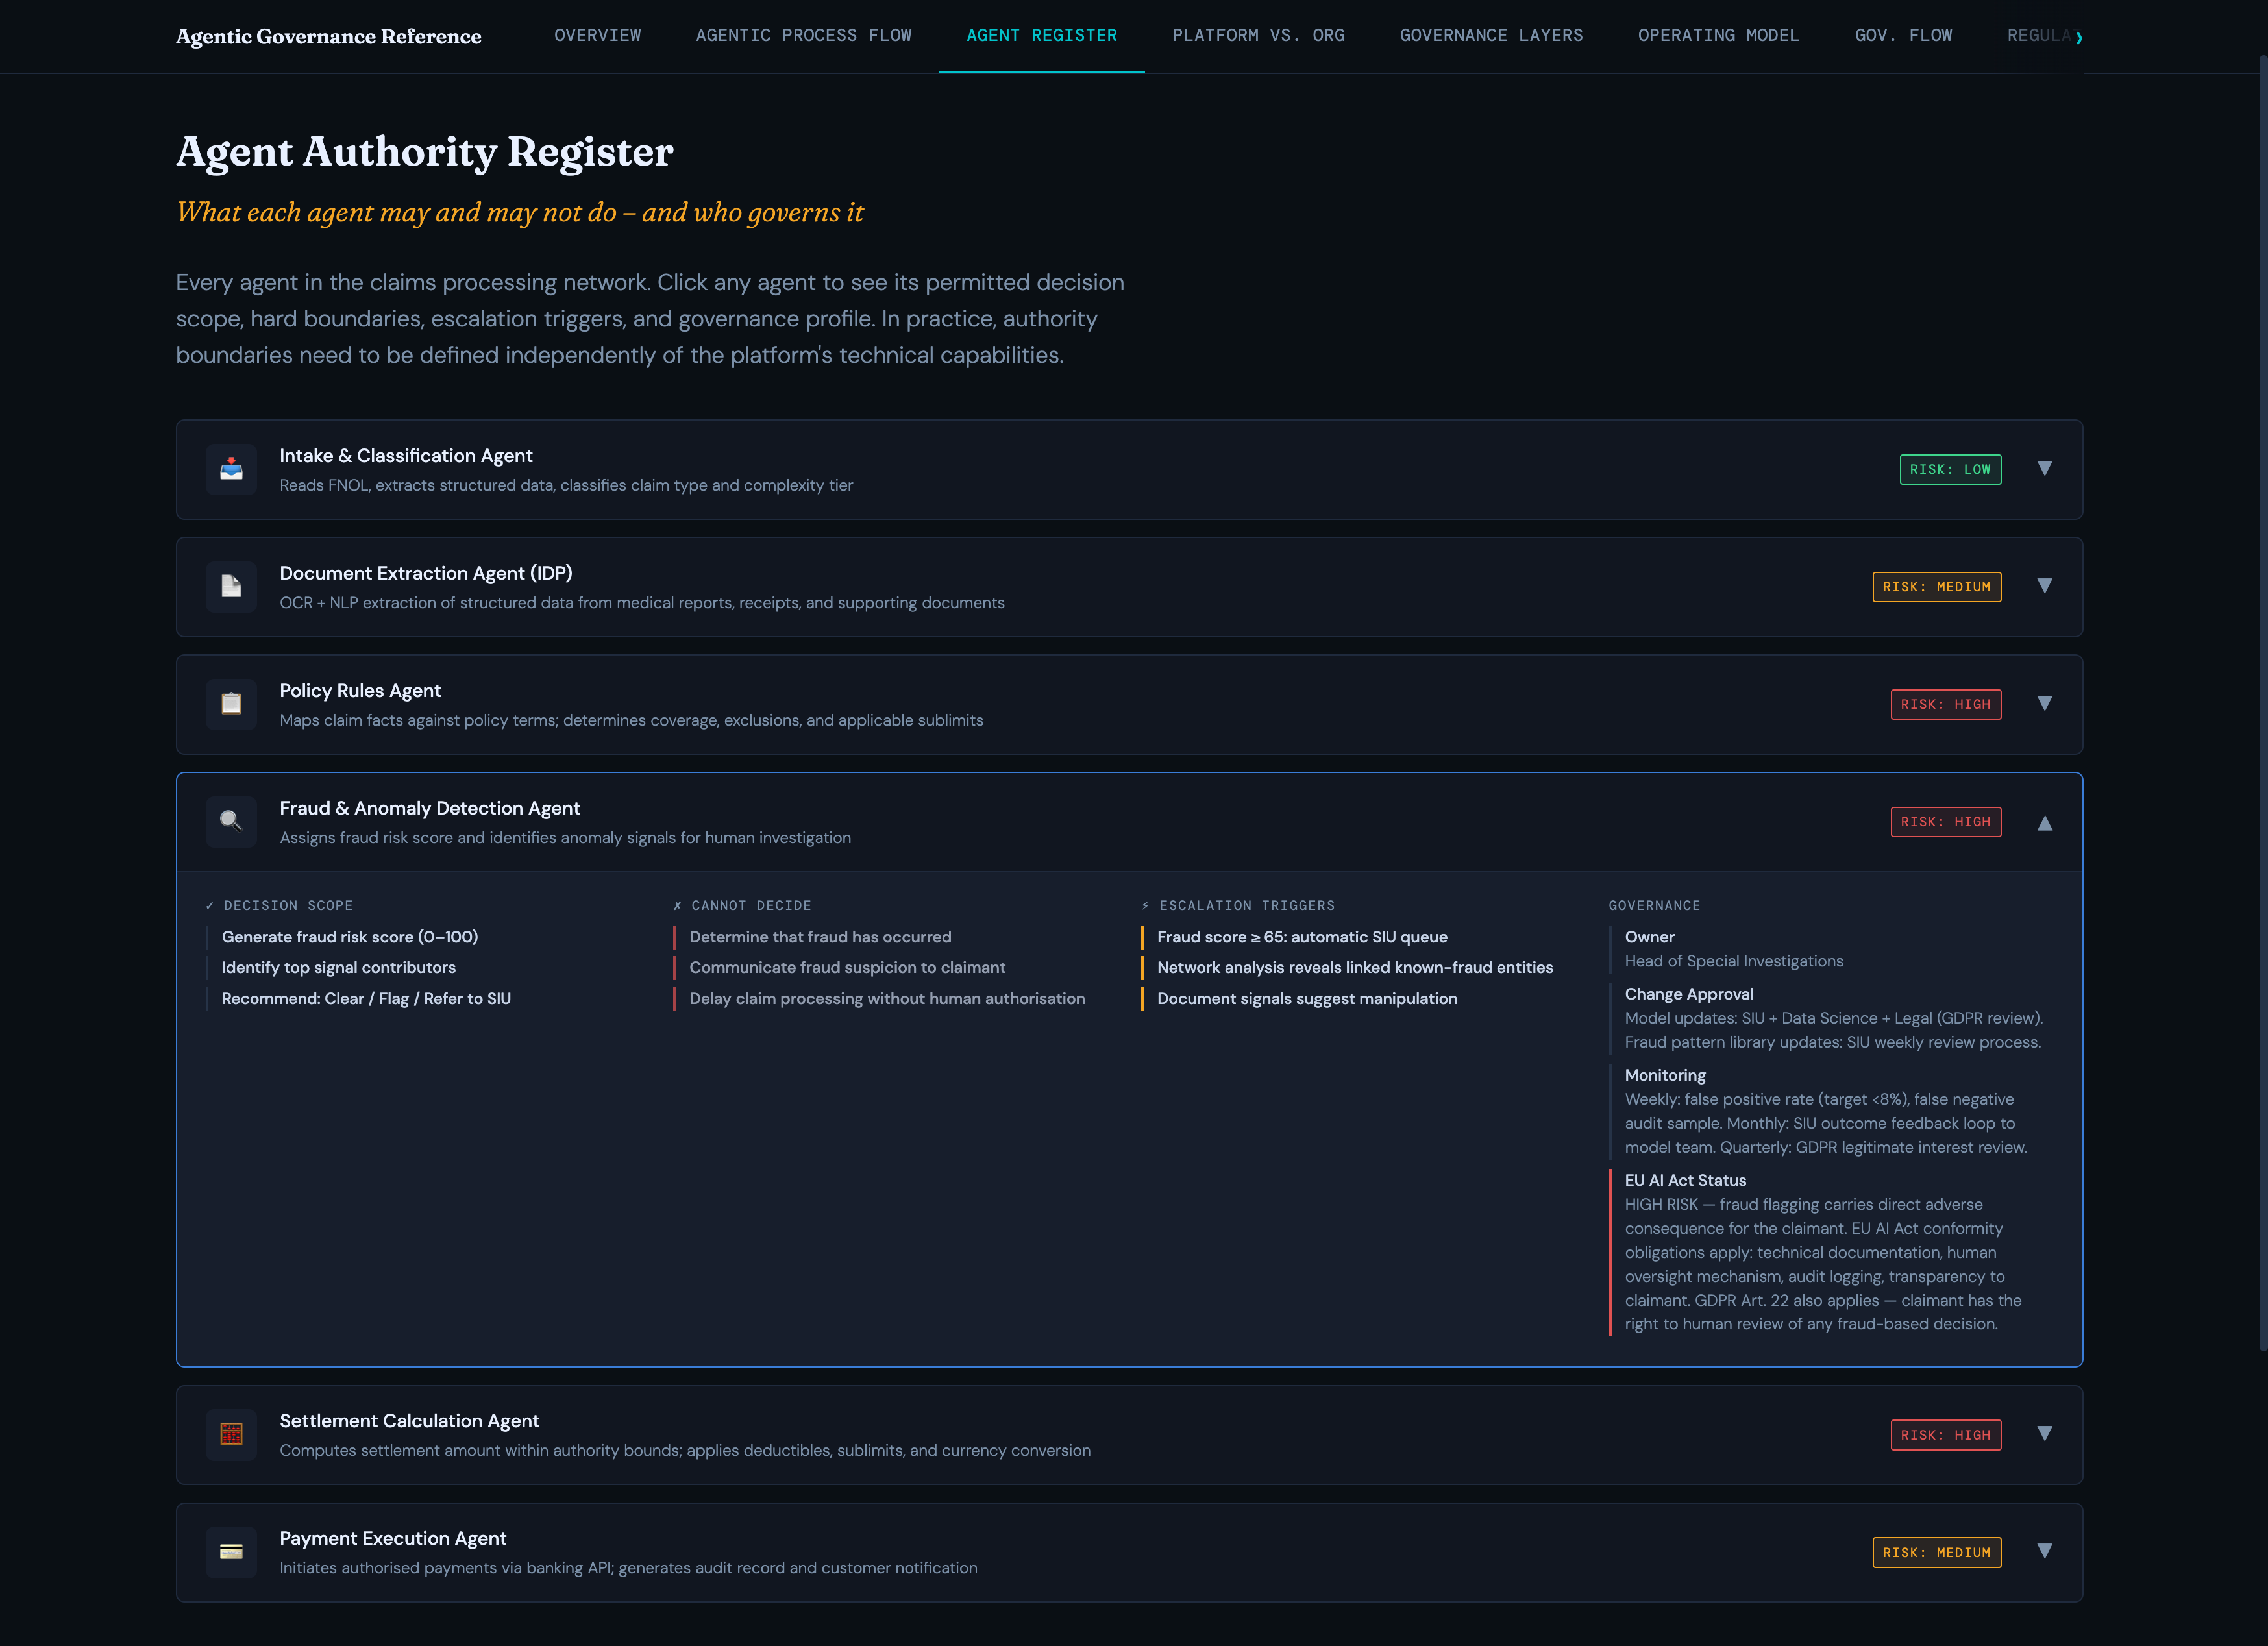The width and height of the screenshot is (2268, 1646).
Task: Click the EU AI Act Status label
Action: 1685,1181
